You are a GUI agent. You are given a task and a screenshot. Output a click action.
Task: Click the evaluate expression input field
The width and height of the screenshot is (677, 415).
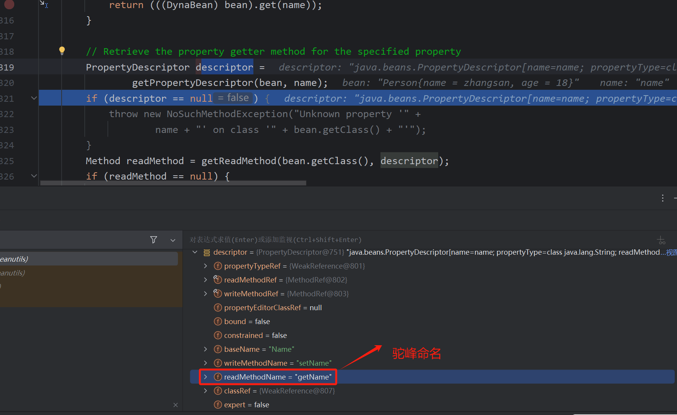[x=420, y=240]
